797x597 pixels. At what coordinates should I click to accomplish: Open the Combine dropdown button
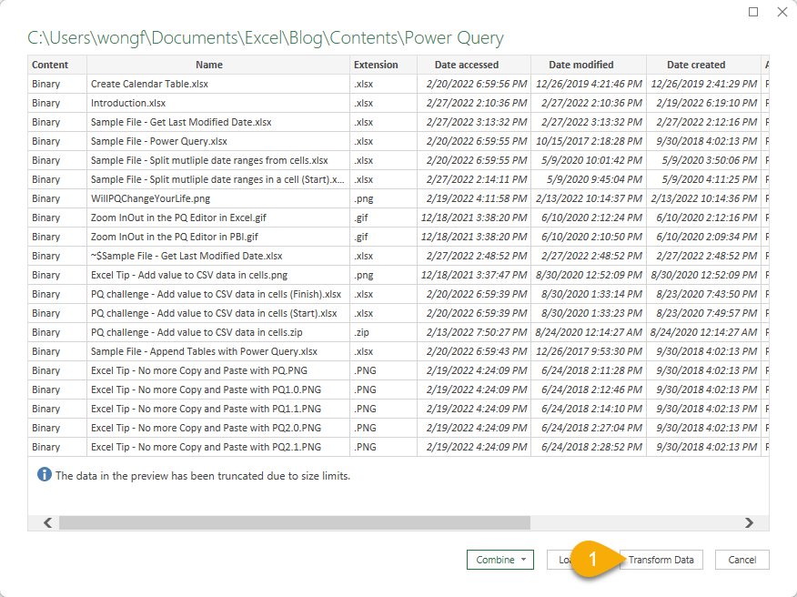(501, 560)
